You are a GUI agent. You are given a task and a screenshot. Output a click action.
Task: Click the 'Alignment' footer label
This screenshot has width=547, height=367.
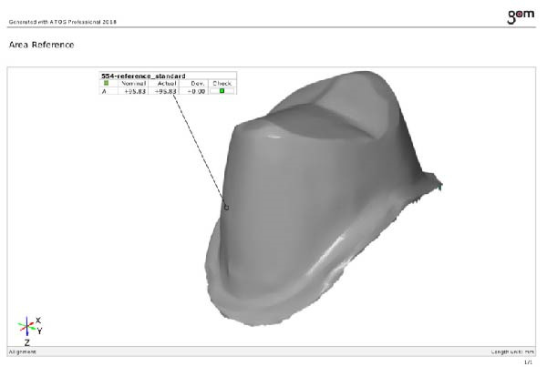(22, 352)
